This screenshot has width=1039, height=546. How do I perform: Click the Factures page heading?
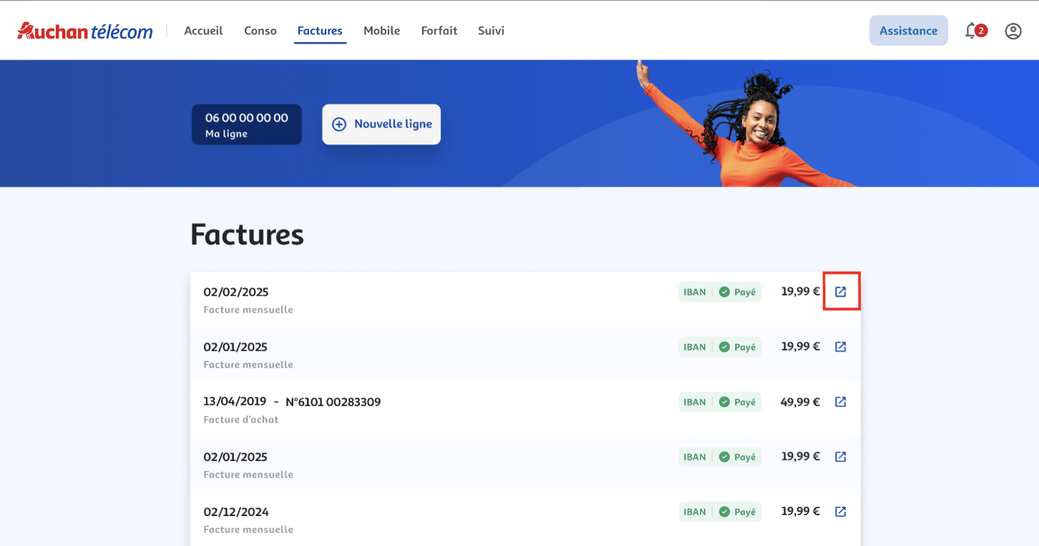point(247,234)
